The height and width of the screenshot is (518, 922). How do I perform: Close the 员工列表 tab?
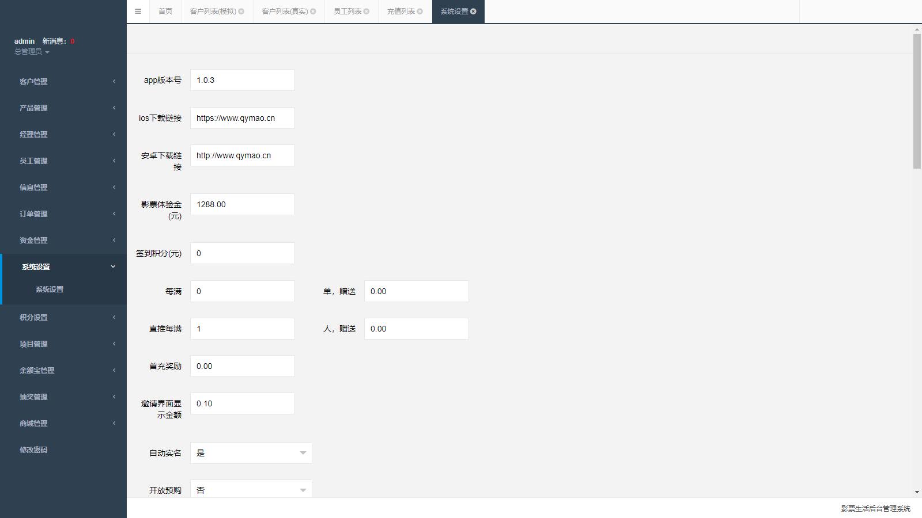point(366,12)
